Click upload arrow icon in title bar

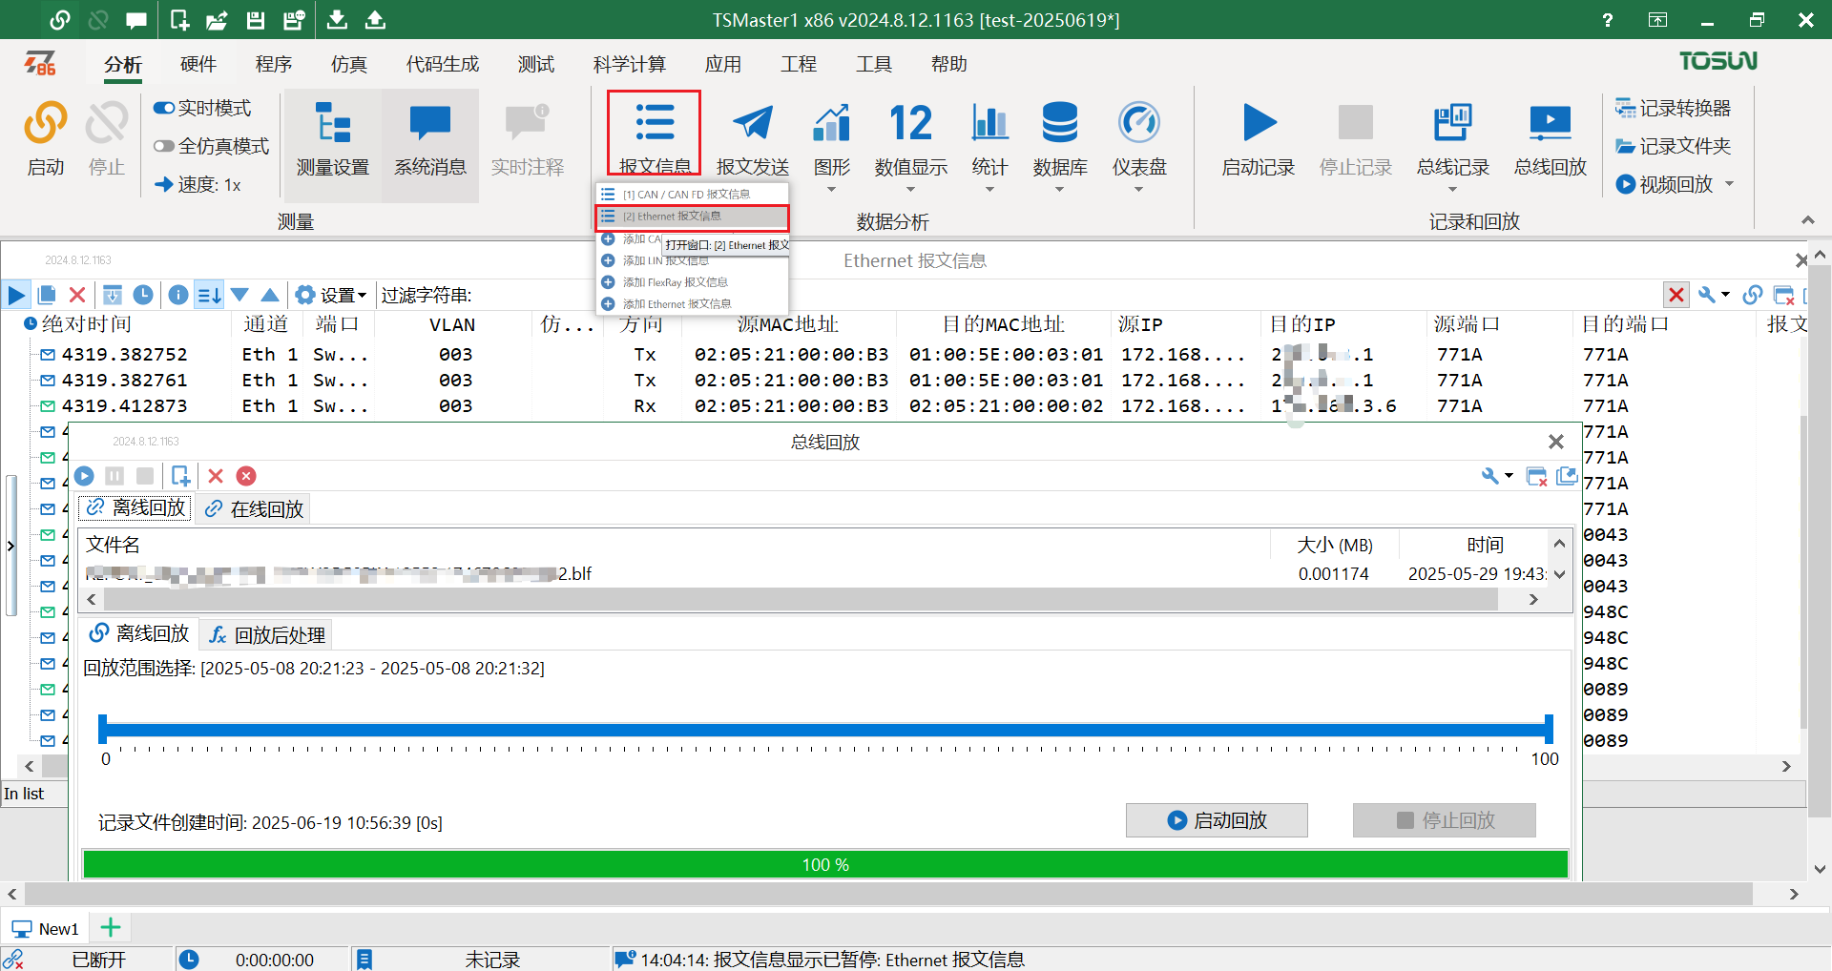click(x=375, y=19)
